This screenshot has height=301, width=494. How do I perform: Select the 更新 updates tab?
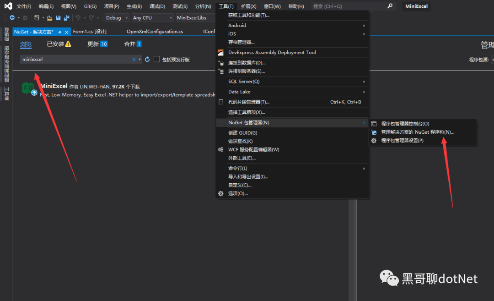pos(97,44)
